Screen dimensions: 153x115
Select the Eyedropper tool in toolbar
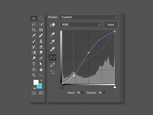coord(34,36)
